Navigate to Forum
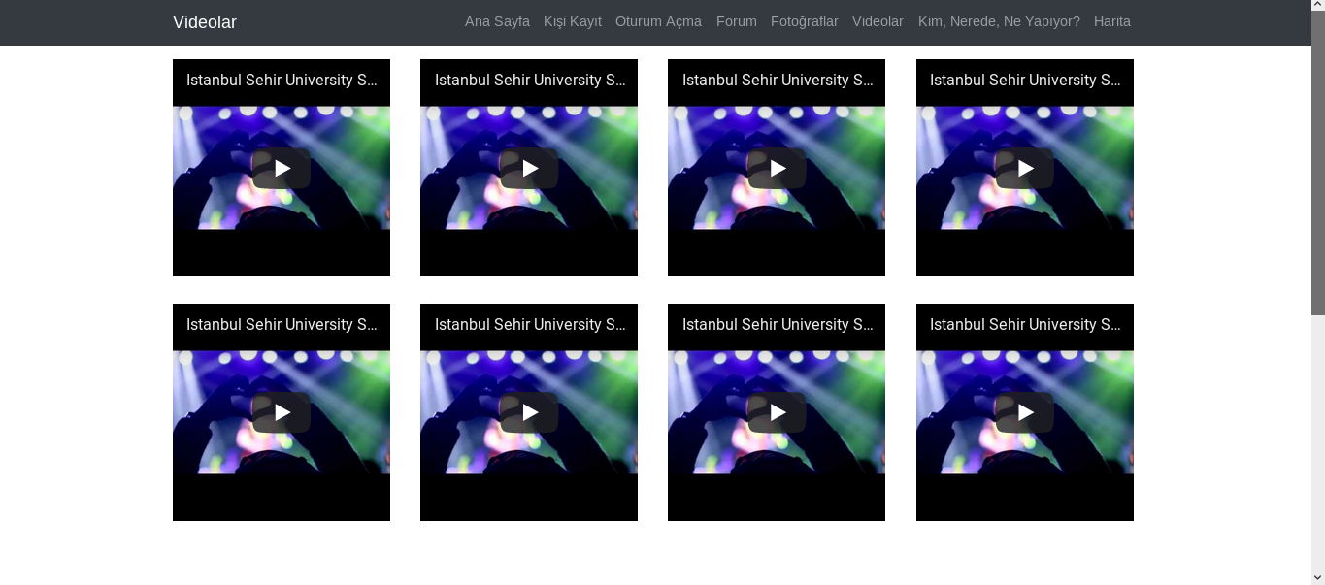This screenshot has width=1325, height=585. tap(737, 21)
